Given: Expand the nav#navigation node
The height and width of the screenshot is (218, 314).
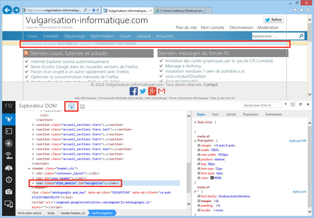Looking at the screenshot, I should (x=33, y=183).
